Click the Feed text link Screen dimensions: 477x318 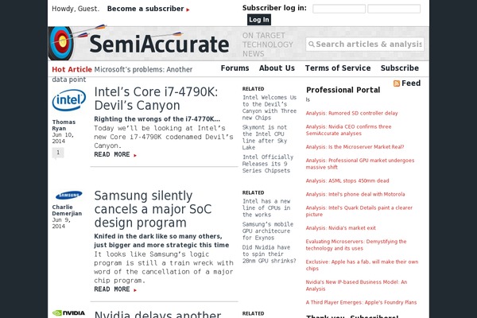(x=411, y=83)
